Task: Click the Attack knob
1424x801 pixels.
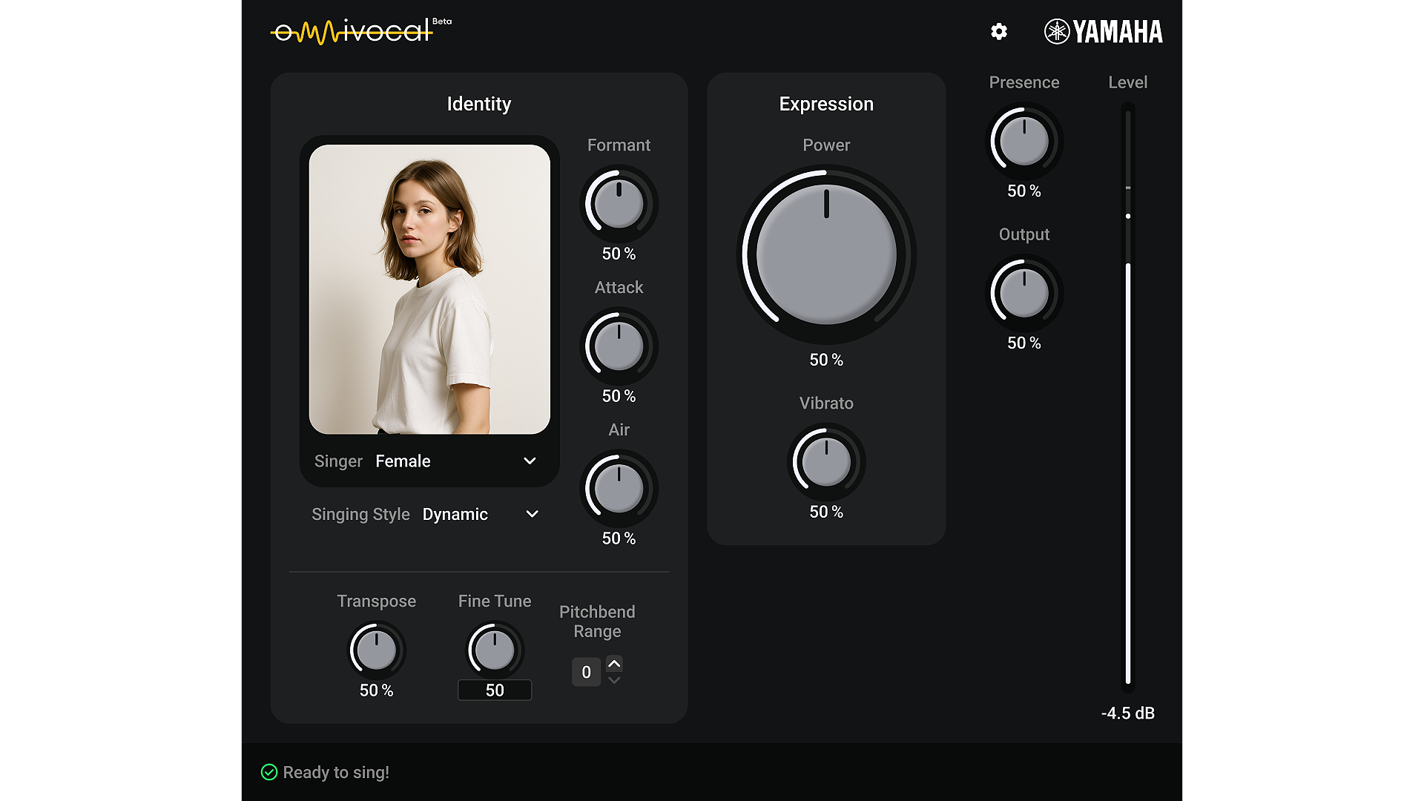Action: [x=619, y=346]
